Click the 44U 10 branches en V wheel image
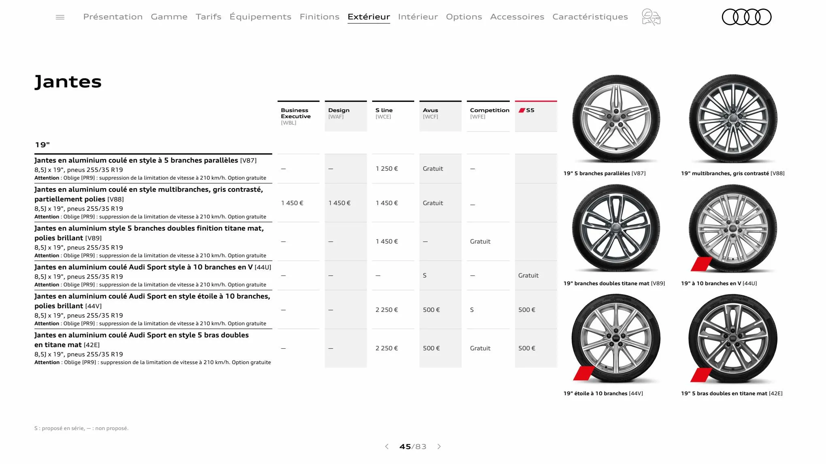Screen dimensions: 826x464 (x=733, y=229)
